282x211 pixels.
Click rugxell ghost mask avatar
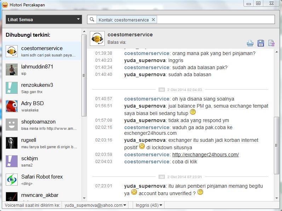(x=12, y=143)
